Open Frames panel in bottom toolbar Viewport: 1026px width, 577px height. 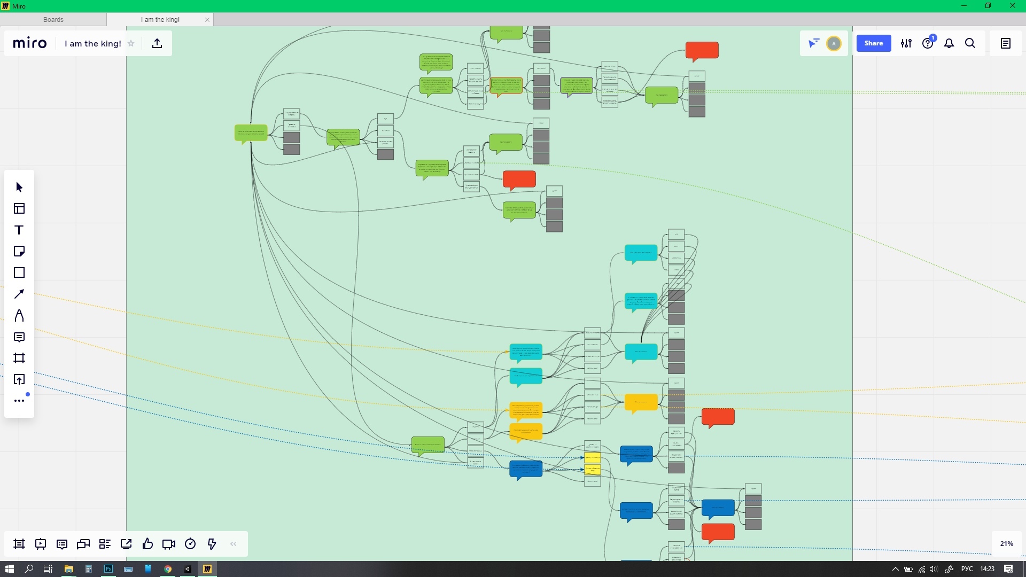pyautogui.click(x=19, y=544)
